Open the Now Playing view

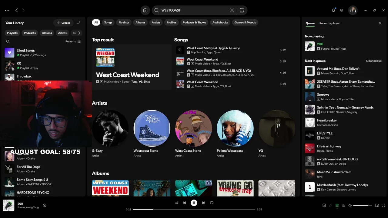tap(324, 205)
